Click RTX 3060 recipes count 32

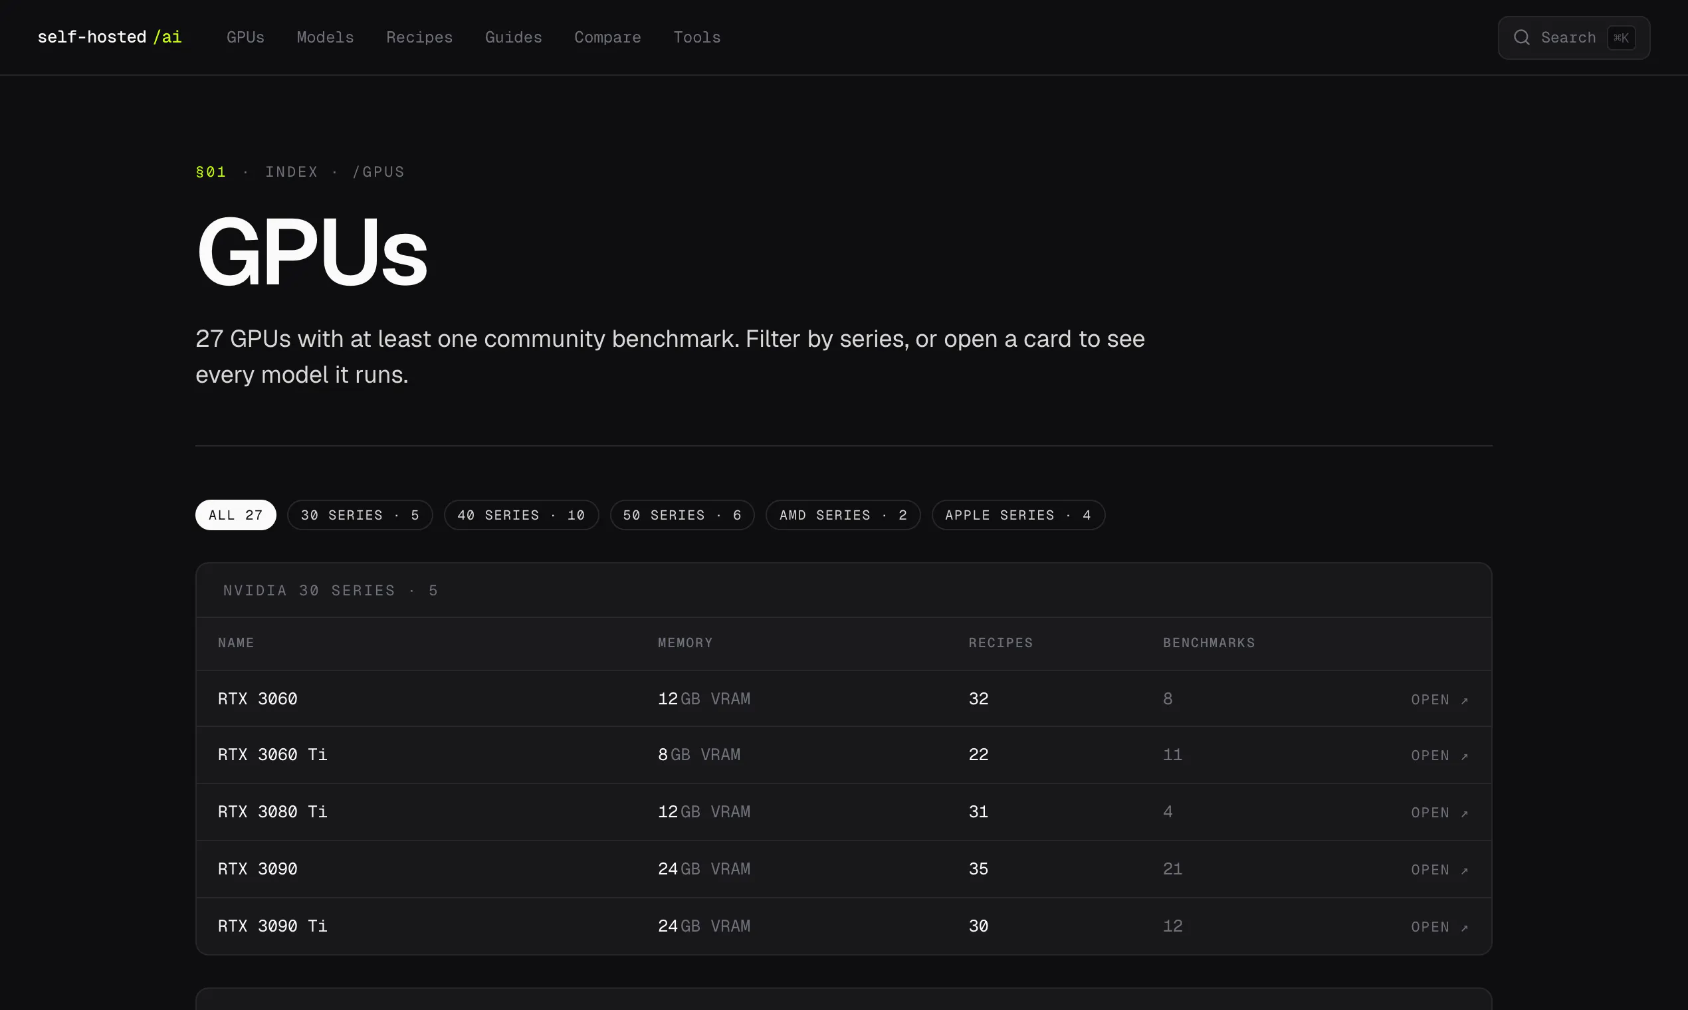click(978, 699)
